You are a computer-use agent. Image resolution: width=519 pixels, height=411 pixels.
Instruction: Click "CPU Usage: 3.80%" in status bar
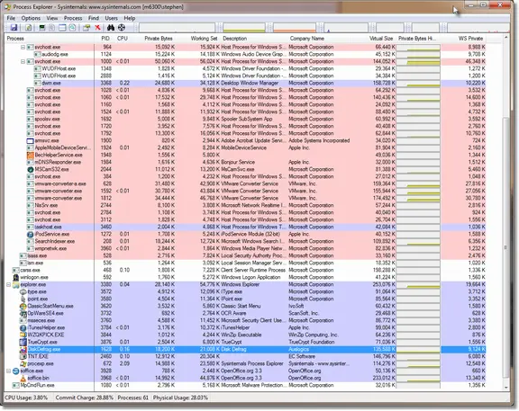[26, 398]
